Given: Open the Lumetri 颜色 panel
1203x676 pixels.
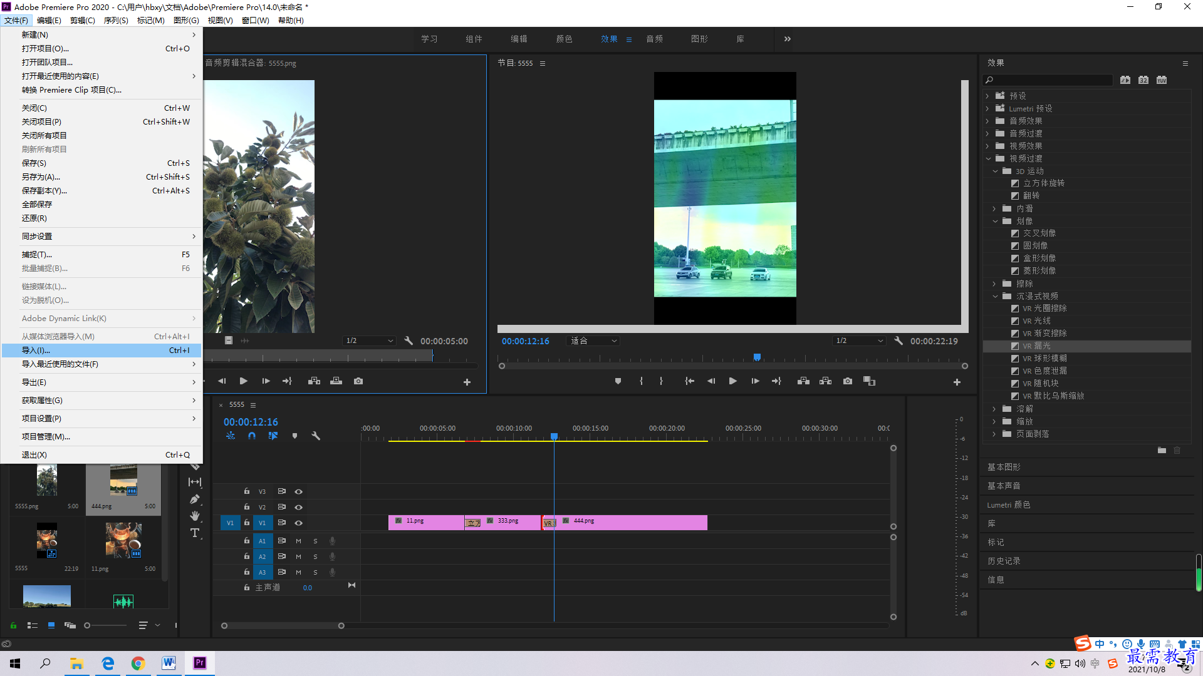Looking at the screenshot, I should (1008, 504).
